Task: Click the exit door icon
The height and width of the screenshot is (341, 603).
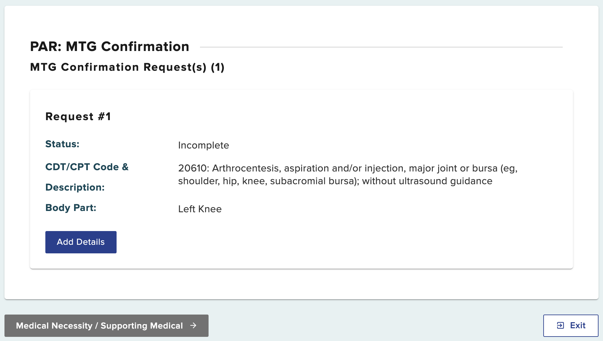Action: click(x=560, y=325)
